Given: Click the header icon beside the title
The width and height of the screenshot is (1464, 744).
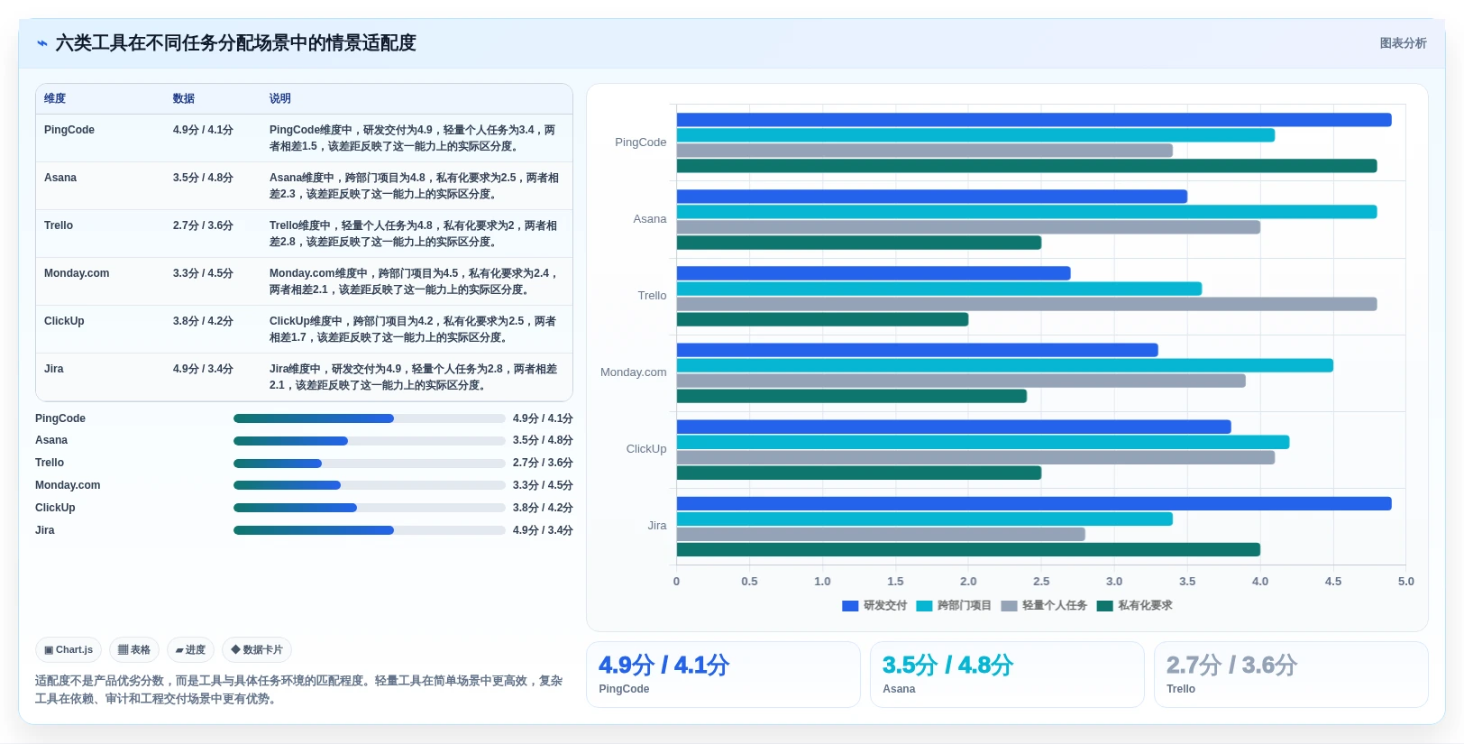Looking at the screenshot, I should coord(41,43).
